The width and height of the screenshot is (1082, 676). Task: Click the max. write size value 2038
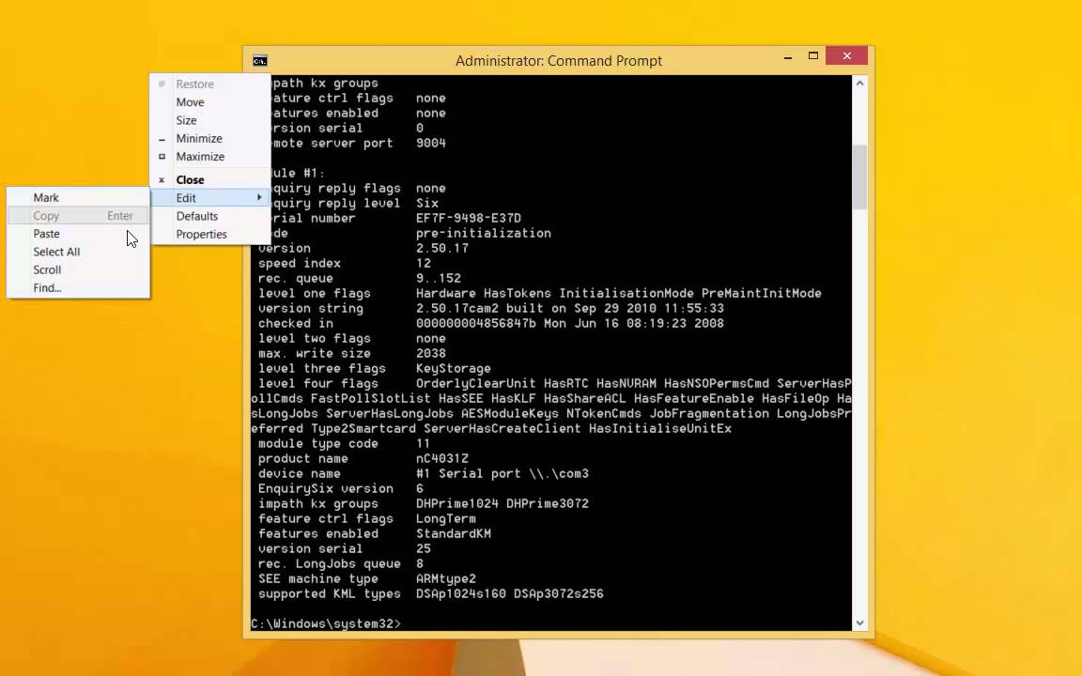point(431,353)
